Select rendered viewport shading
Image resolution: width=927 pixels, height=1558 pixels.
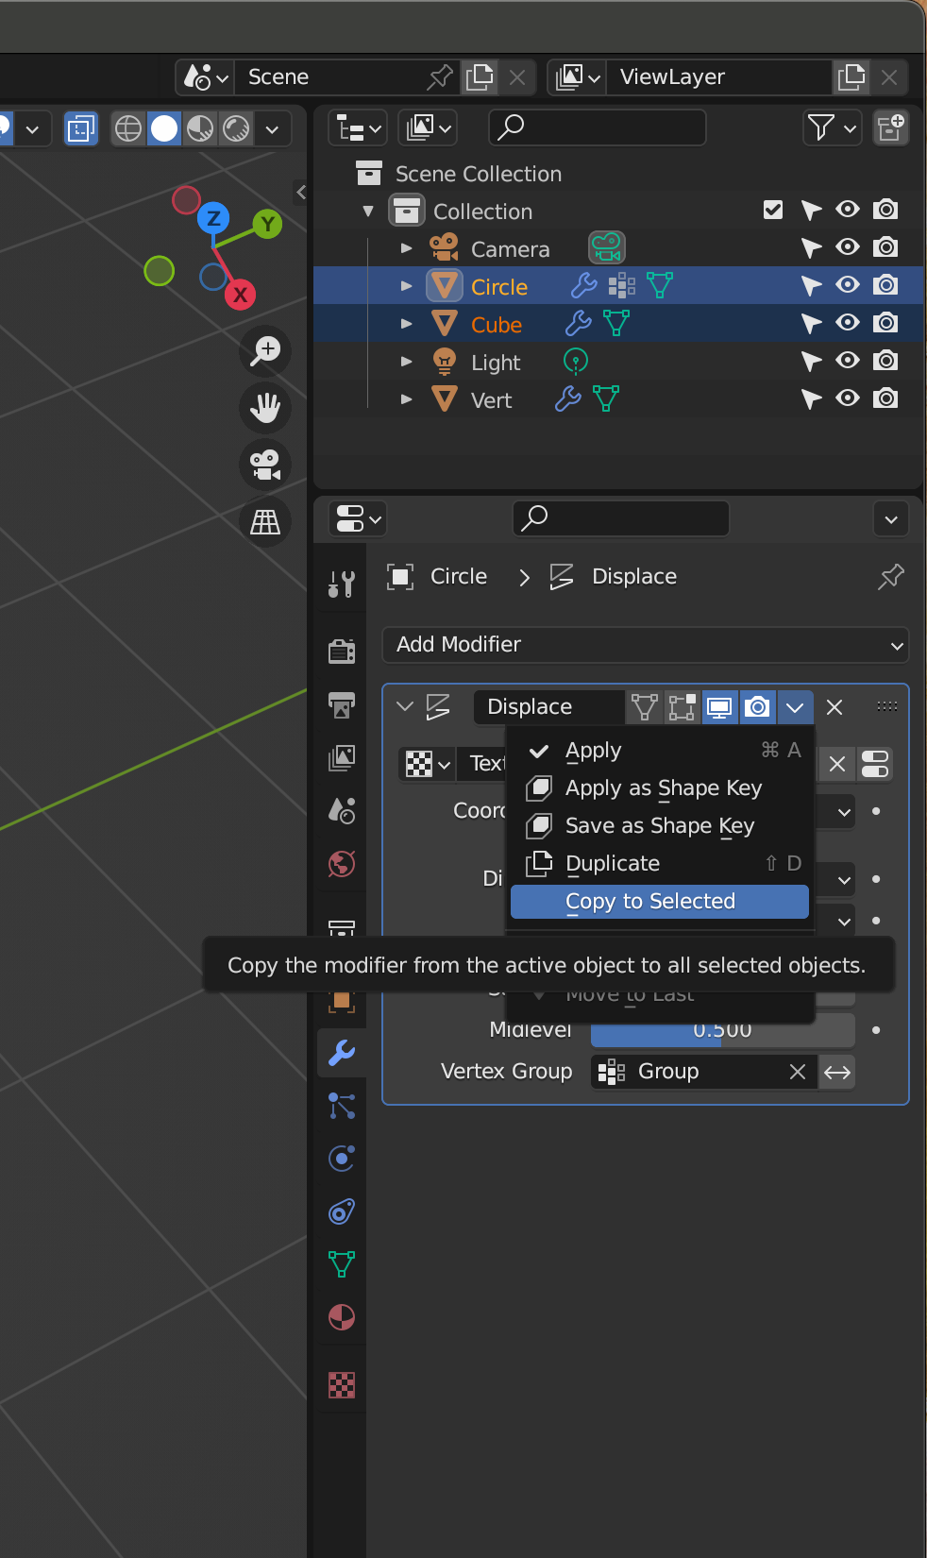236,128
